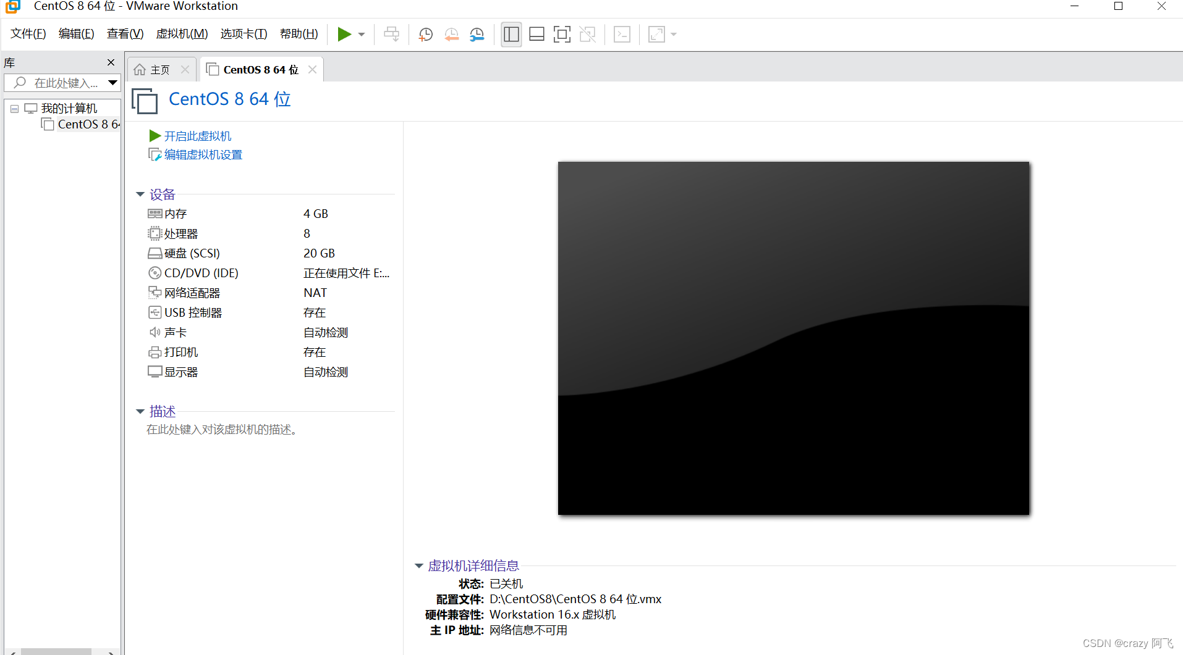Toggle the library sidebar panel visibility

pos(511,34)
